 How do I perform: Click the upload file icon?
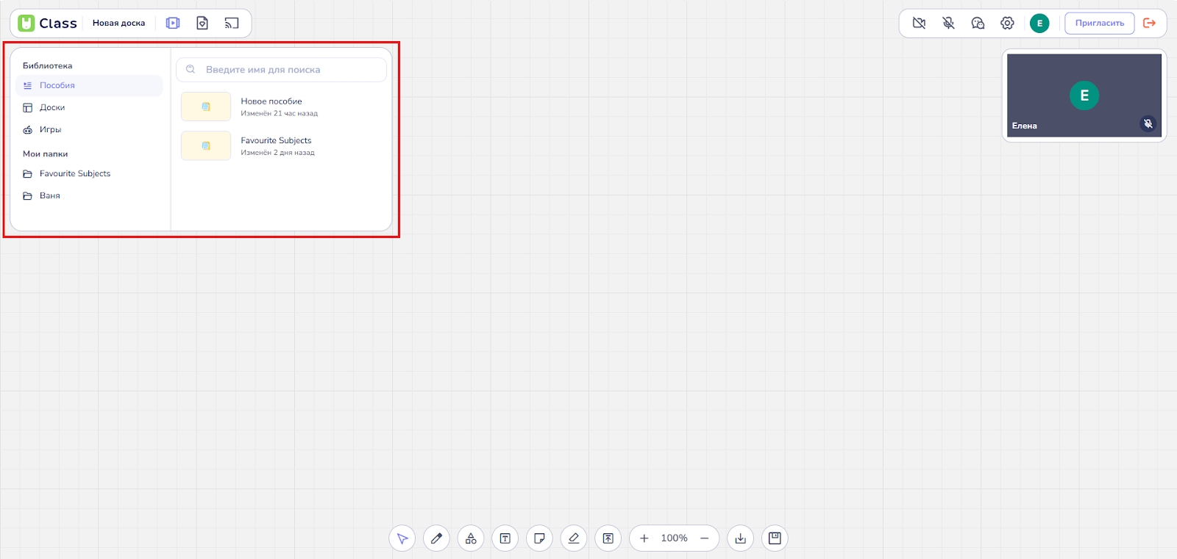click(608, 538)
